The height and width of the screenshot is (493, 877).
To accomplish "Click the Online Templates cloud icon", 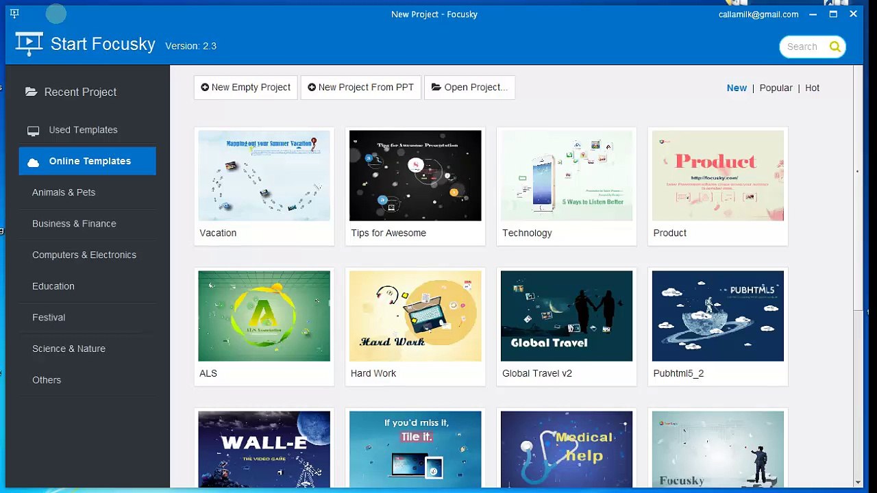I will click(33, 162).
